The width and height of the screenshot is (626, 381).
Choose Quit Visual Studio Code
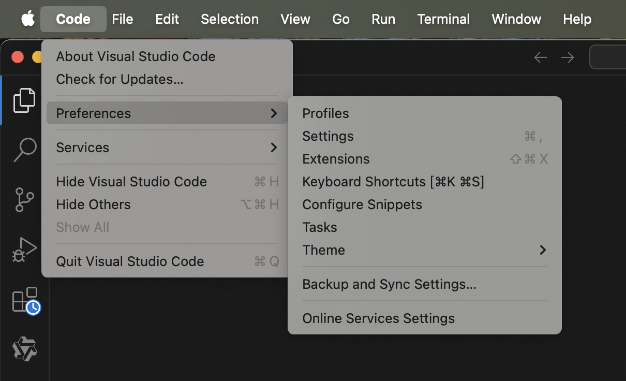(x=167, y=261)
